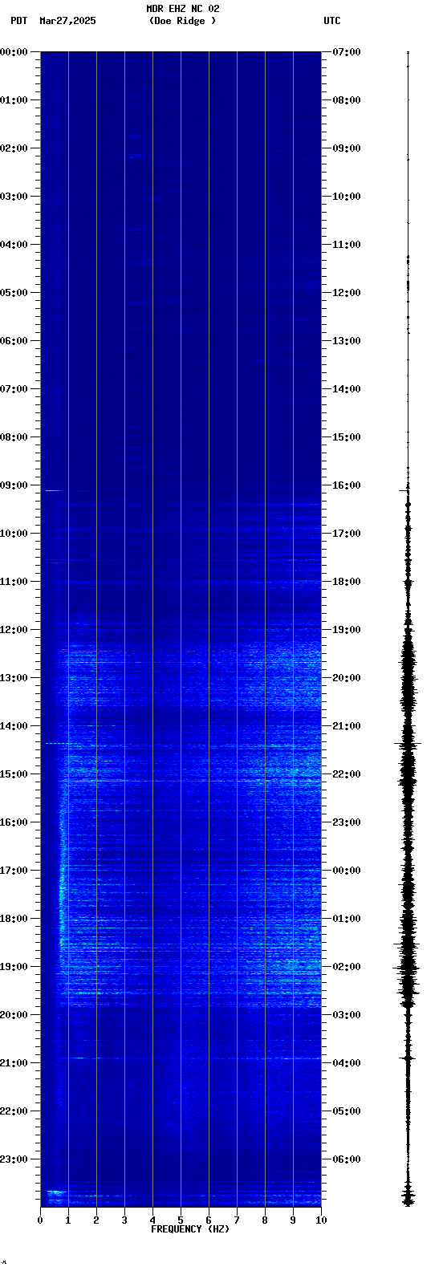The height and width of the screenshot is (1271, 443).
Task: Click the 09:00 UTC time label
Action: click(347, 148)
